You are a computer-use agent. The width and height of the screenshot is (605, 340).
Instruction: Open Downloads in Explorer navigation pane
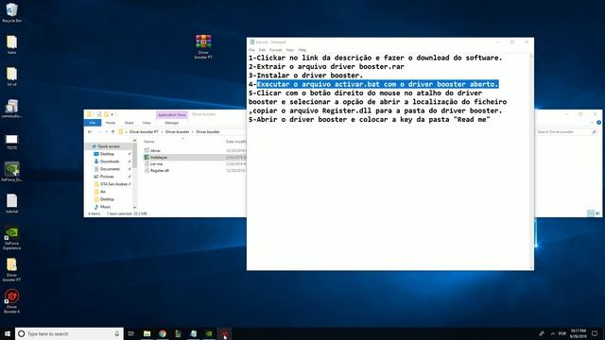pyautogui.click(x=110, y=161)
